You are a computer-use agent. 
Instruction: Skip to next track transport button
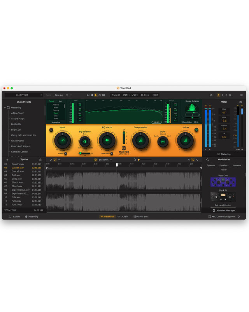coord(103,95)
